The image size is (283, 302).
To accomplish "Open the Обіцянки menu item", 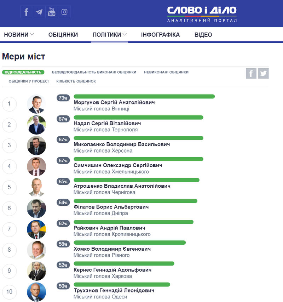I will pos(63,35).
